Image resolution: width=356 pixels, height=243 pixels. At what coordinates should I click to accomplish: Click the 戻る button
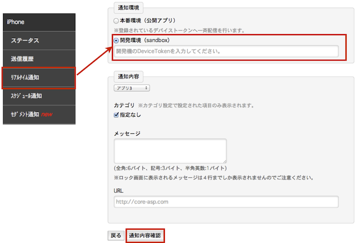[116, 236]
